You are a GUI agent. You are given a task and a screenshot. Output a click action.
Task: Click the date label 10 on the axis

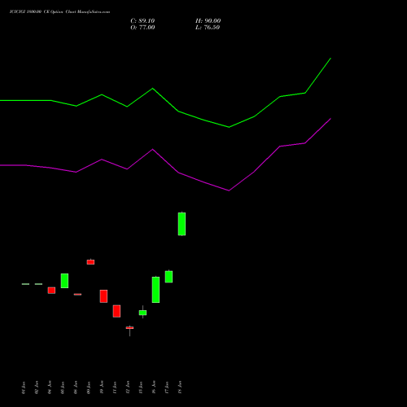point(102,387)
